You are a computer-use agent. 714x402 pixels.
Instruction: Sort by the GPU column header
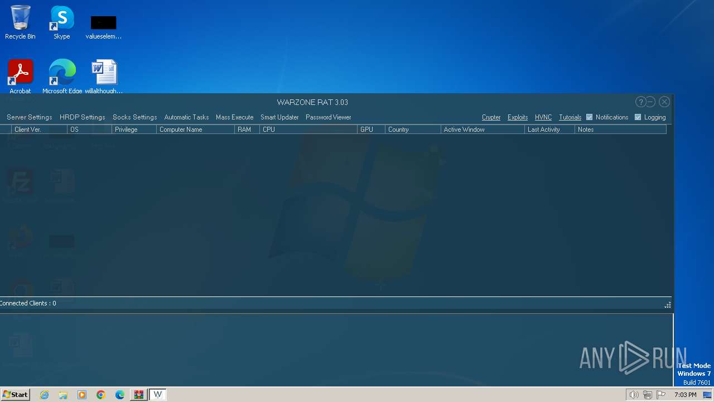(x=371, y=130)
